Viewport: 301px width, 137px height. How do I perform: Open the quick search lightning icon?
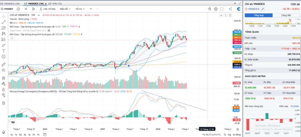click(x=210, y=9)
